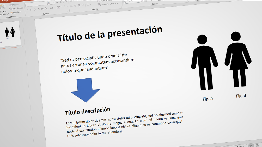
Task: Open the Sección menu
Action: click(x=16, y=12)
